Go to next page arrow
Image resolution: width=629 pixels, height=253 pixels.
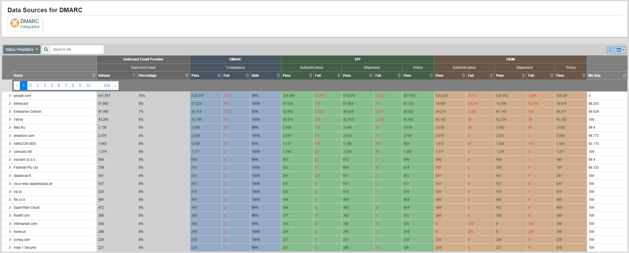click(x=115, y=85)
